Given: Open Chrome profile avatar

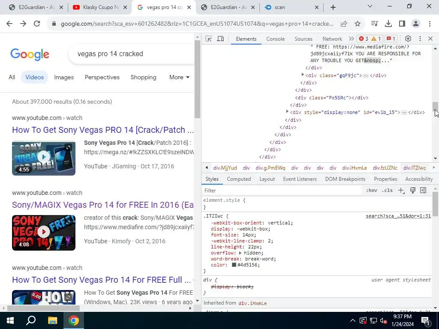Looking at the screenshot, I should (x=416, y=24).
